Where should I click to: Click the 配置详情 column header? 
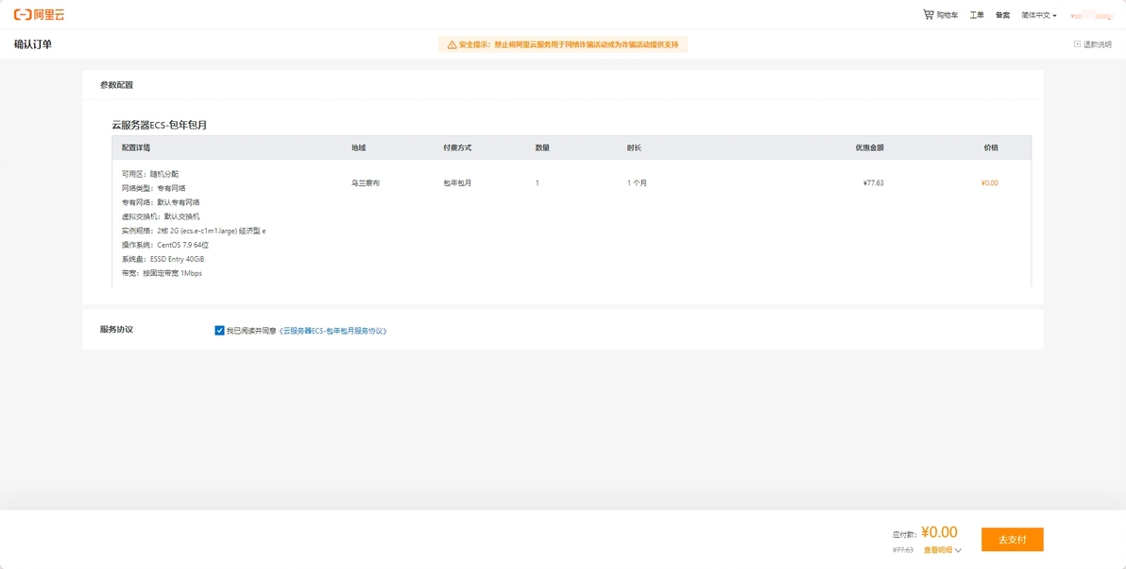(x=136, y=147)
